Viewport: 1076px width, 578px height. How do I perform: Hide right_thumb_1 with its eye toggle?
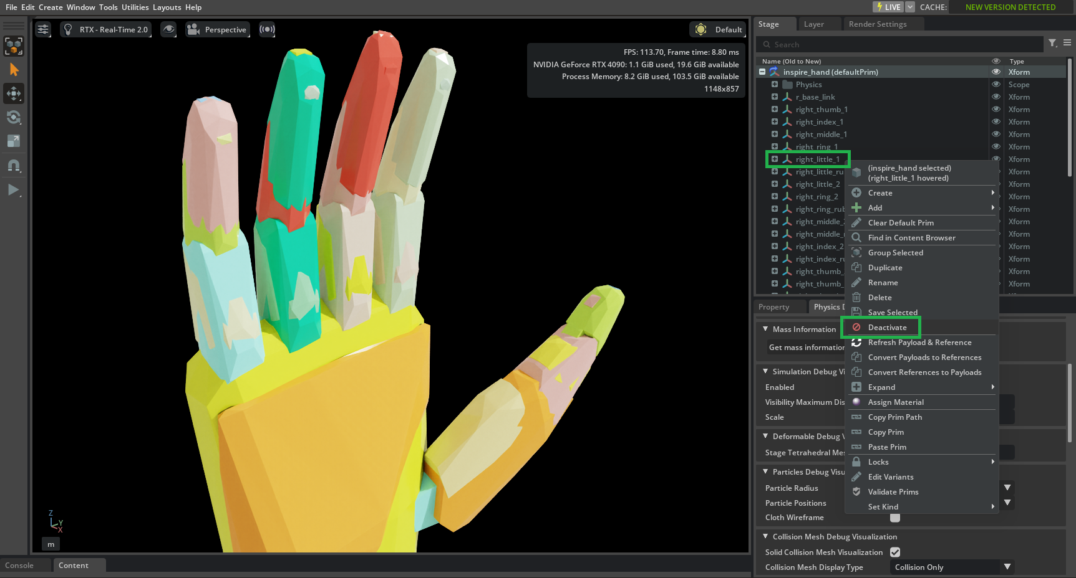[x=996, y=109]
